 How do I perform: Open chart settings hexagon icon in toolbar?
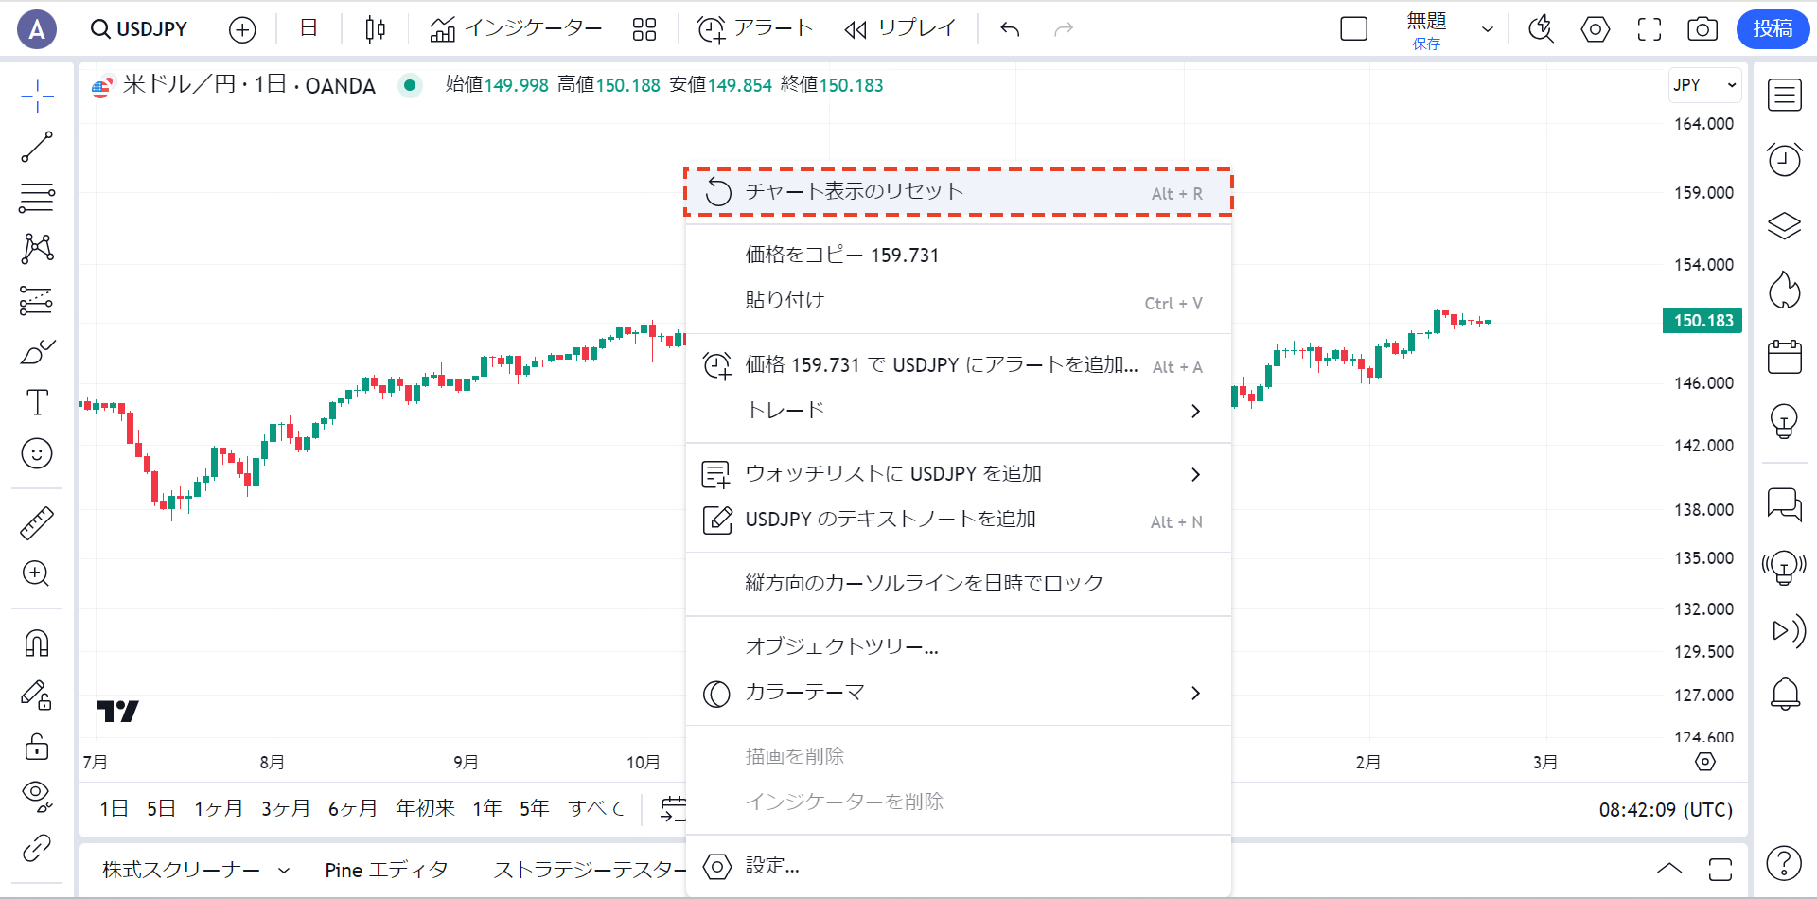point(1596,29)
